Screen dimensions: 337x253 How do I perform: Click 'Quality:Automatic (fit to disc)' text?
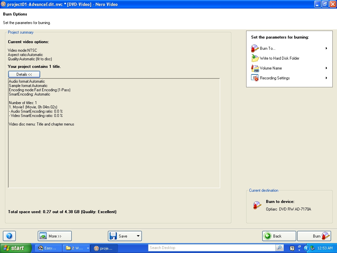click(x=30, y=59)
